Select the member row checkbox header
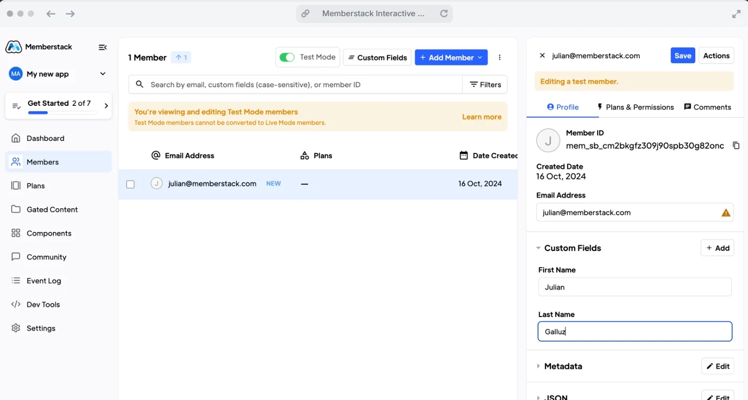This screenshot has height=400, width=748. [130, 155]
